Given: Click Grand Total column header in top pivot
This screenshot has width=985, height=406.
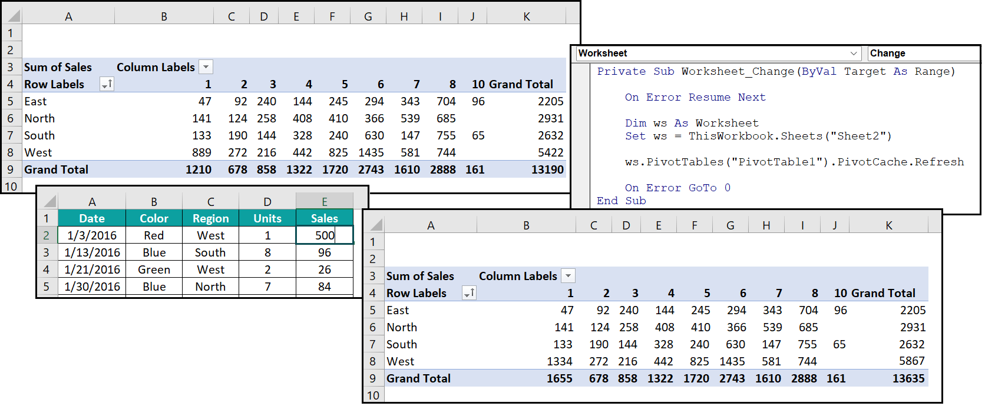Looking at the screenshot, I should pos(521,84).
